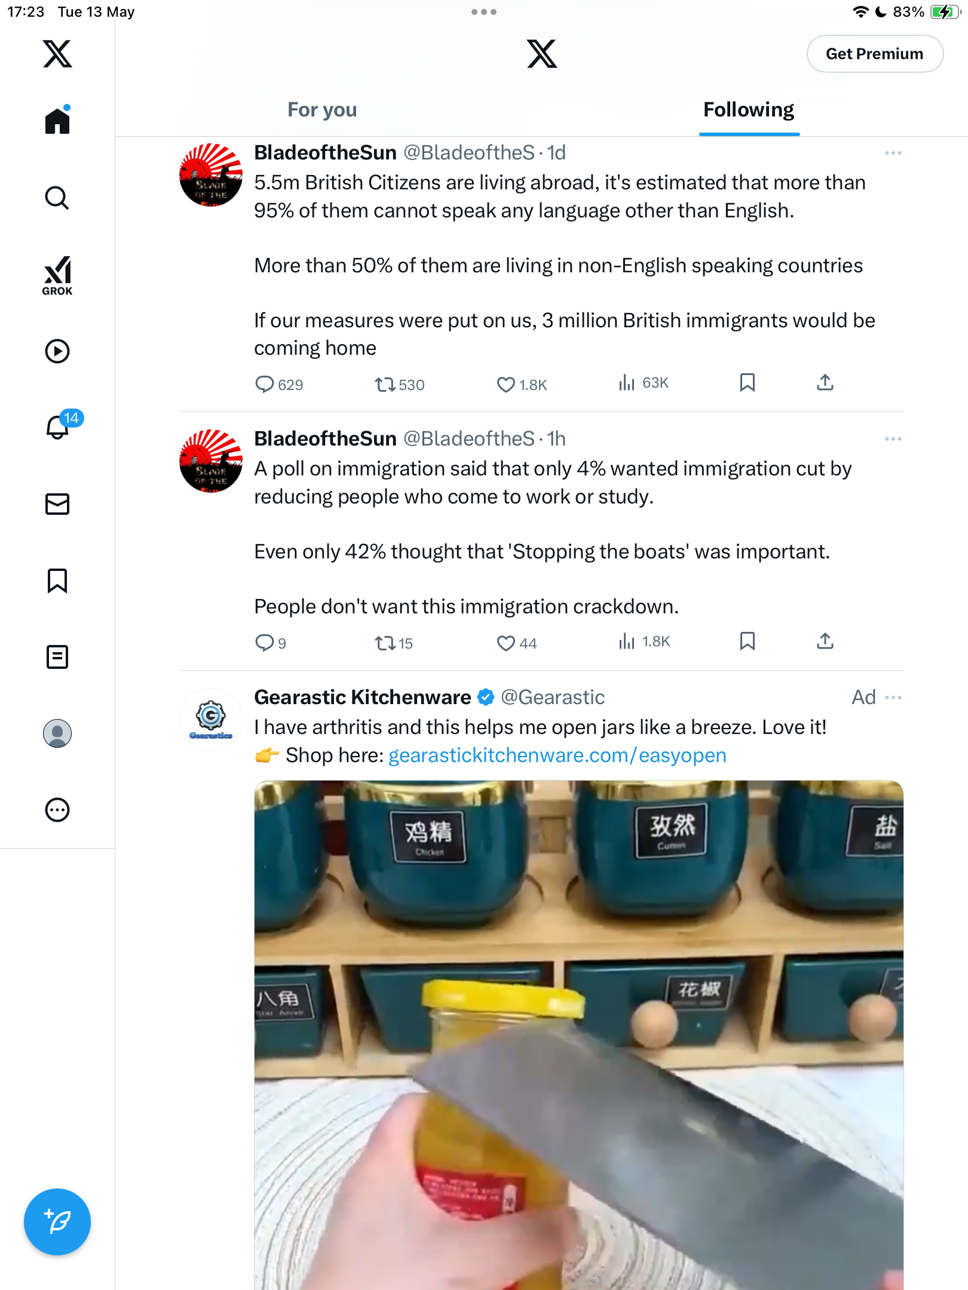This screenshot has width=968, height=1290.
Task: Open the video play icon in sidebar
Action: (x=57, y=351)
